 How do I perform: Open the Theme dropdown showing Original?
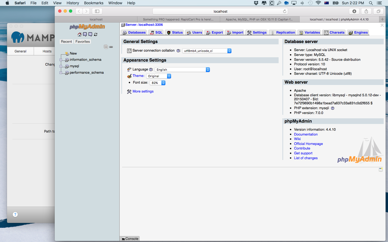[x=159, y=76]
